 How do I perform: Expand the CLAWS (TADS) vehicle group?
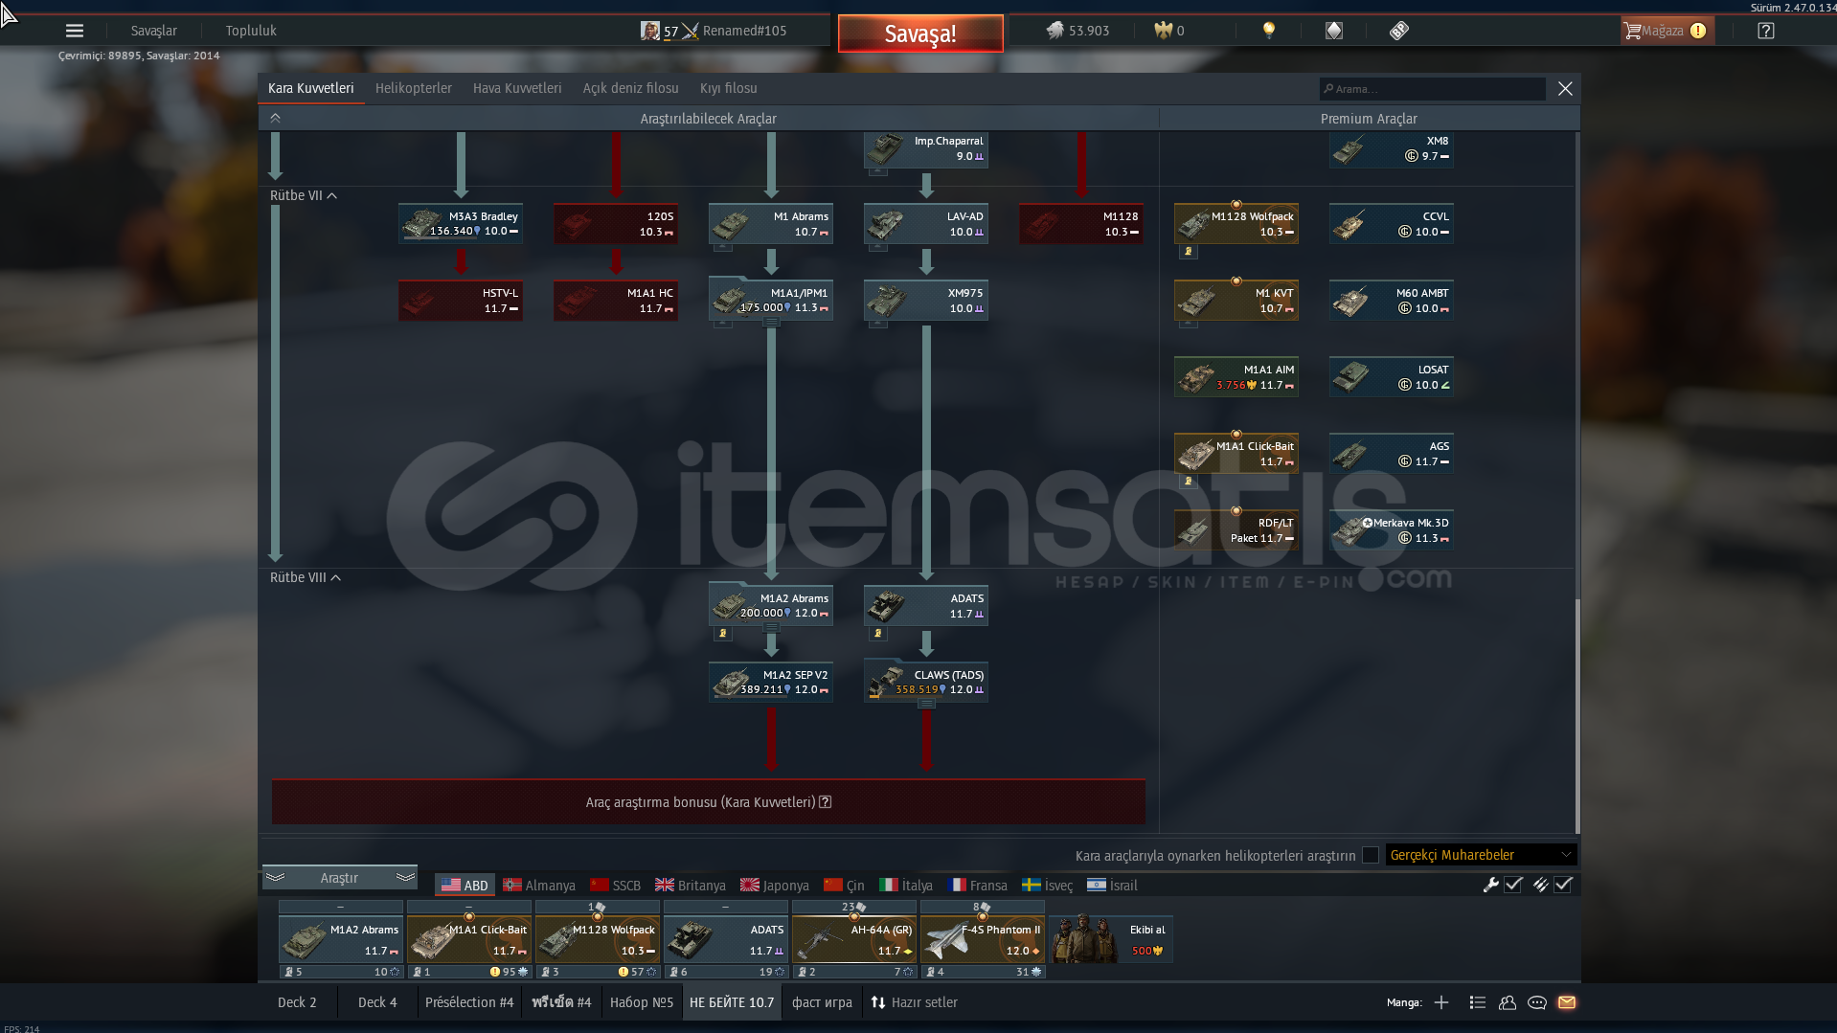click(x=926, y=705)
